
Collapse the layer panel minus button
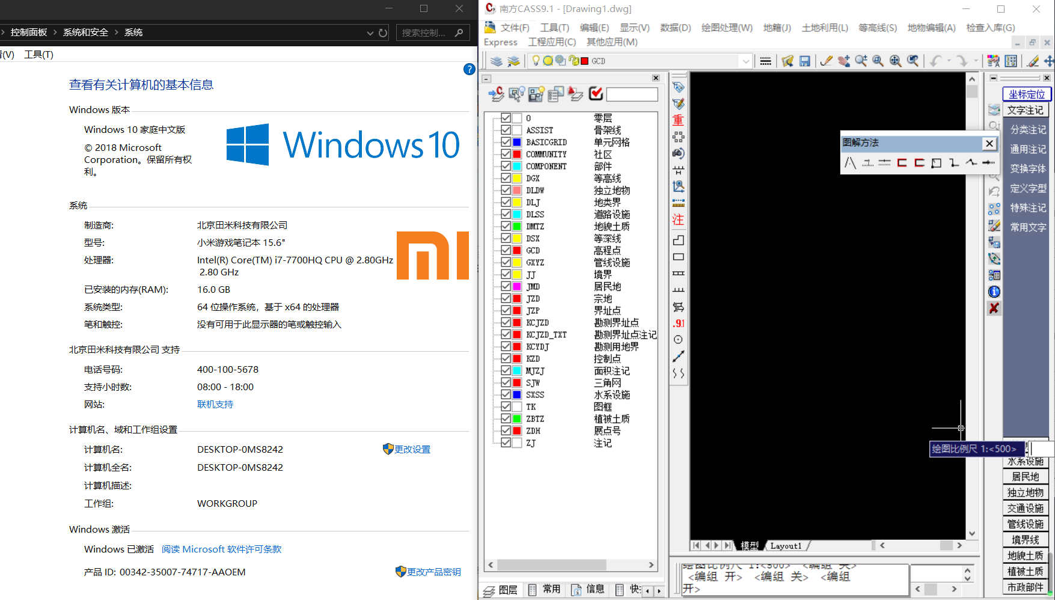coord(487,79)
